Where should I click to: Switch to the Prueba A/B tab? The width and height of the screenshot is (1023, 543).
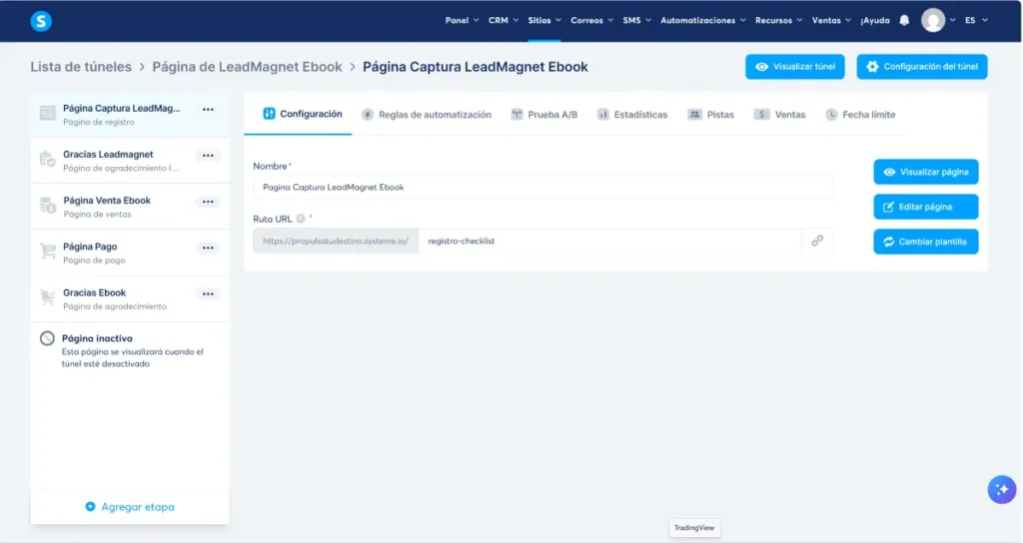tap(544, 115)
